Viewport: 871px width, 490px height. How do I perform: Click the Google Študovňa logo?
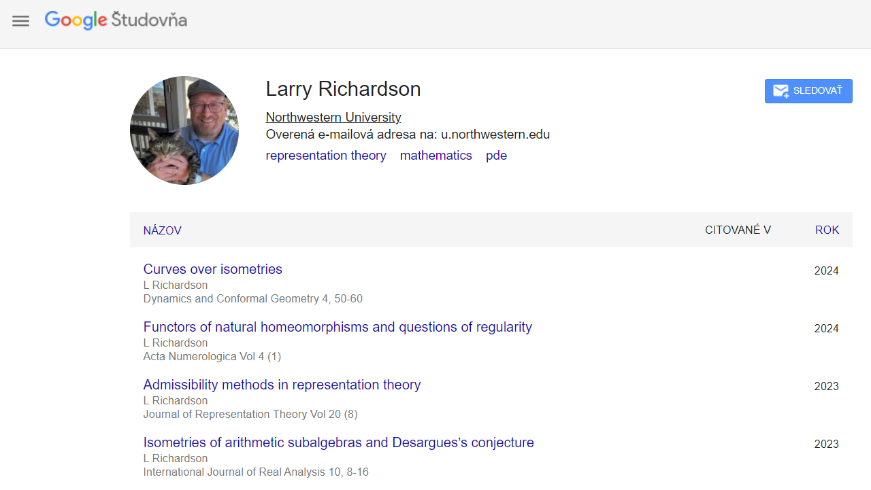(116, 20)
